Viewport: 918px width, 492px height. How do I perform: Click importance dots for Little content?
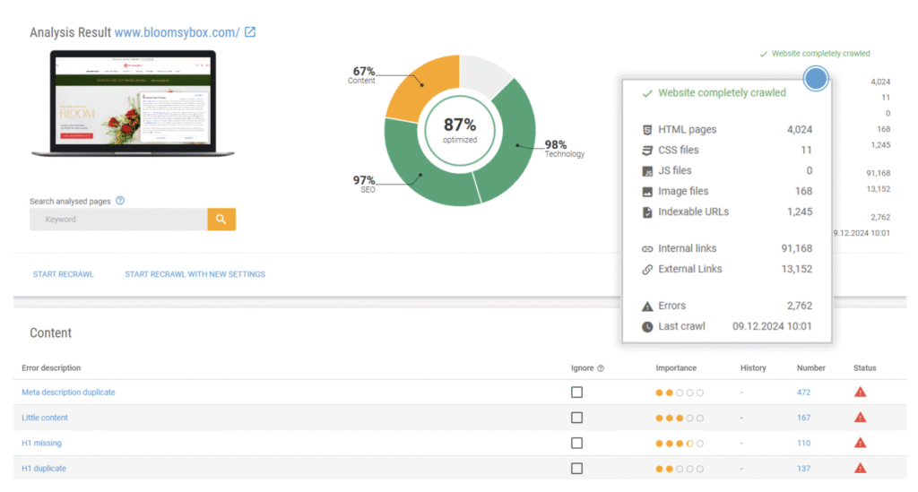pyautogui.click(x=680, y=418)
